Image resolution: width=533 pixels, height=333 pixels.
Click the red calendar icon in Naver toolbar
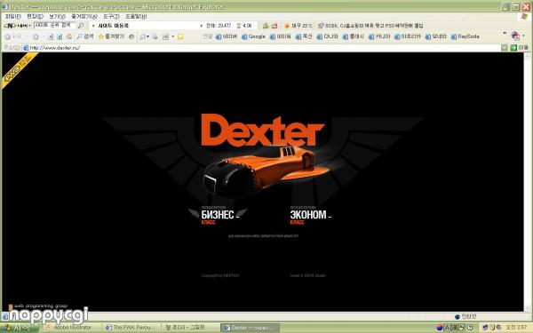[274, 26]
